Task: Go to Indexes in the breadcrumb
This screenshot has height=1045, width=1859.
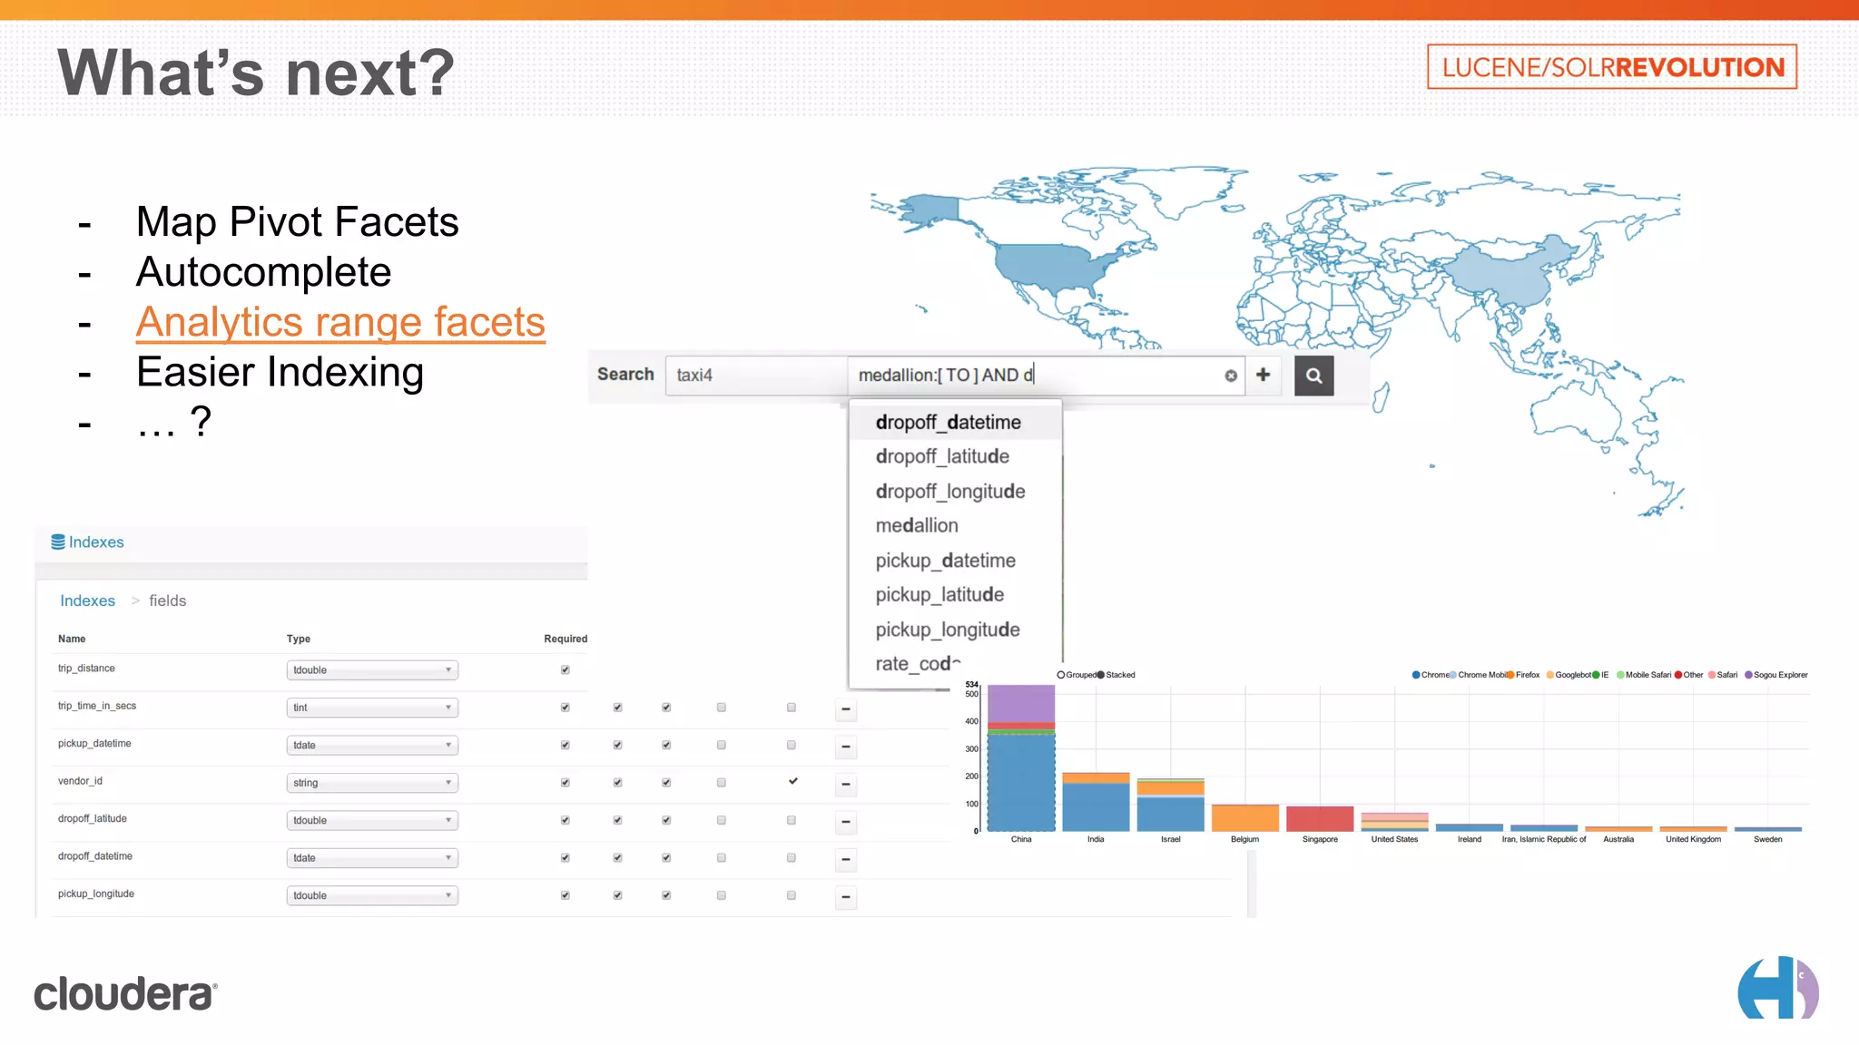Action: [87, 601]
